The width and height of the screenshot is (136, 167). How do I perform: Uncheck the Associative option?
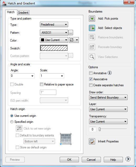[x=91, y=79]
